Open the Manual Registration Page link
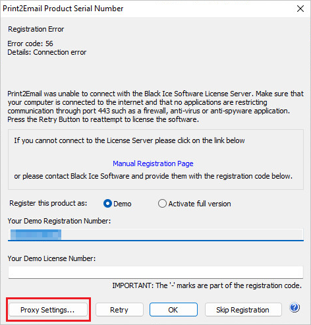 point(153,163)
